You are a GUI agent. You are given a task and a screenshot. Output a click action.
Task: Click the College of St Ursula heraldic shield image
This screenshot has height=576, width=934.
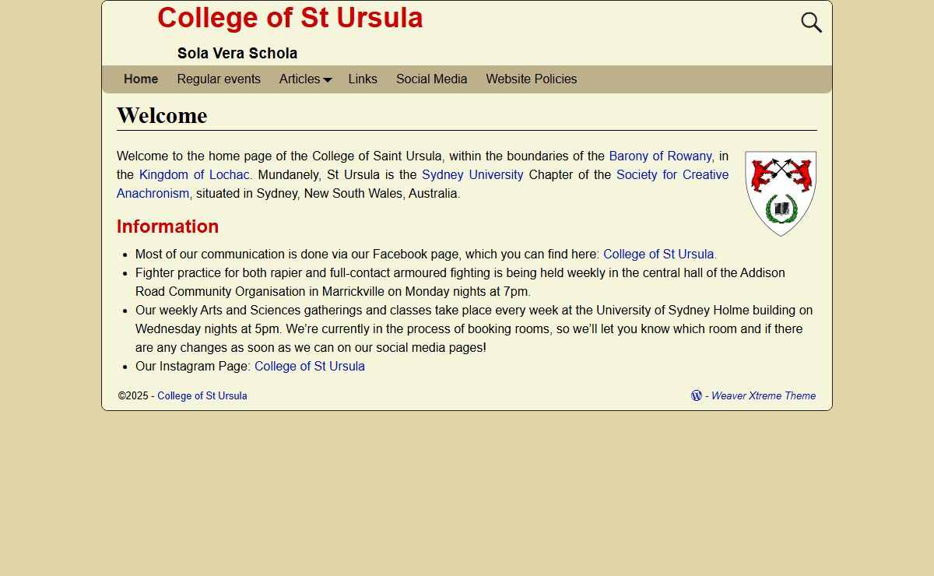coord(781,194)
